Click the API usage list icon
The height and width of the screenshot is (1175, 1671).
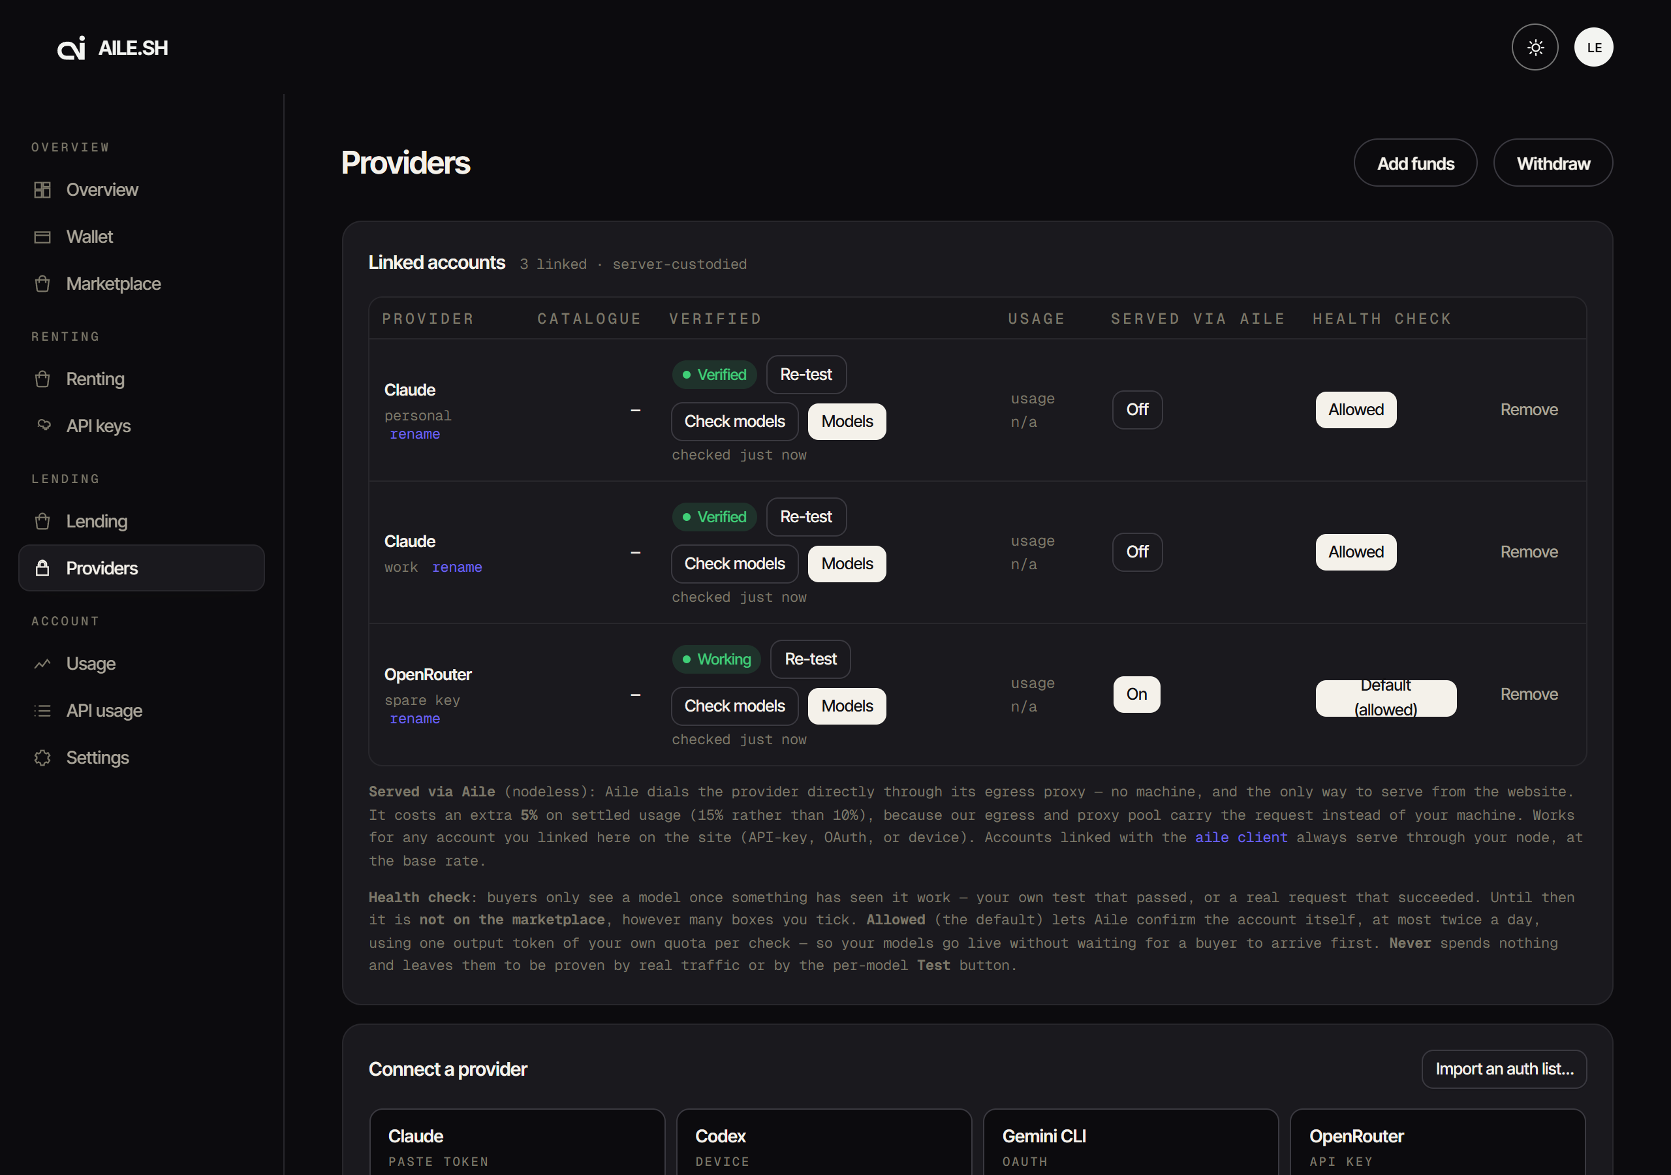pos(42,712)
